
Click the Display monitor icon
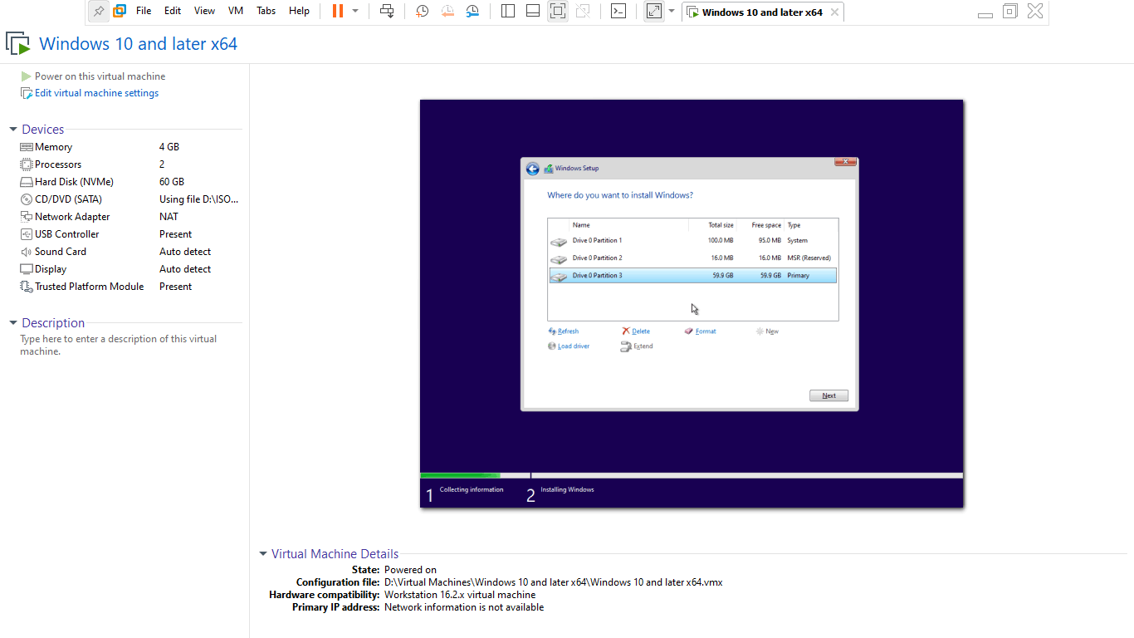tap(27, 269)
